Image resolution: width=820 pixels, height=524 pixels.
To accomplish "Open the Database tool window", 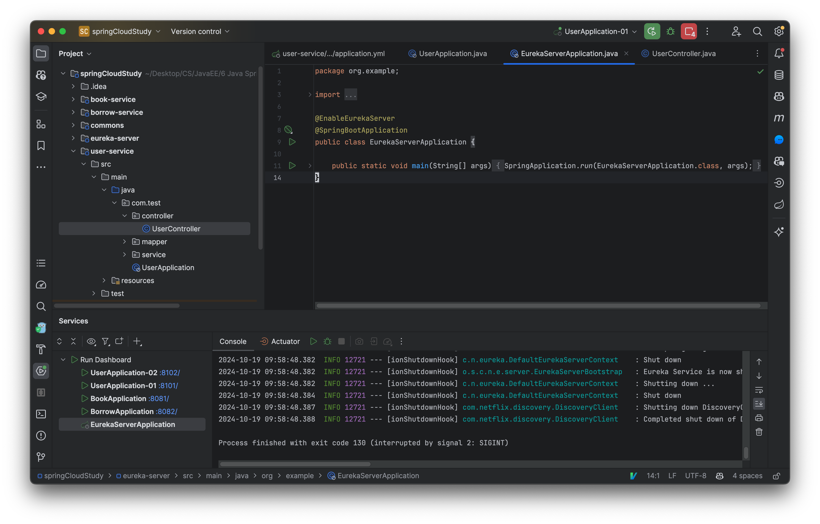I will (779, 75).
